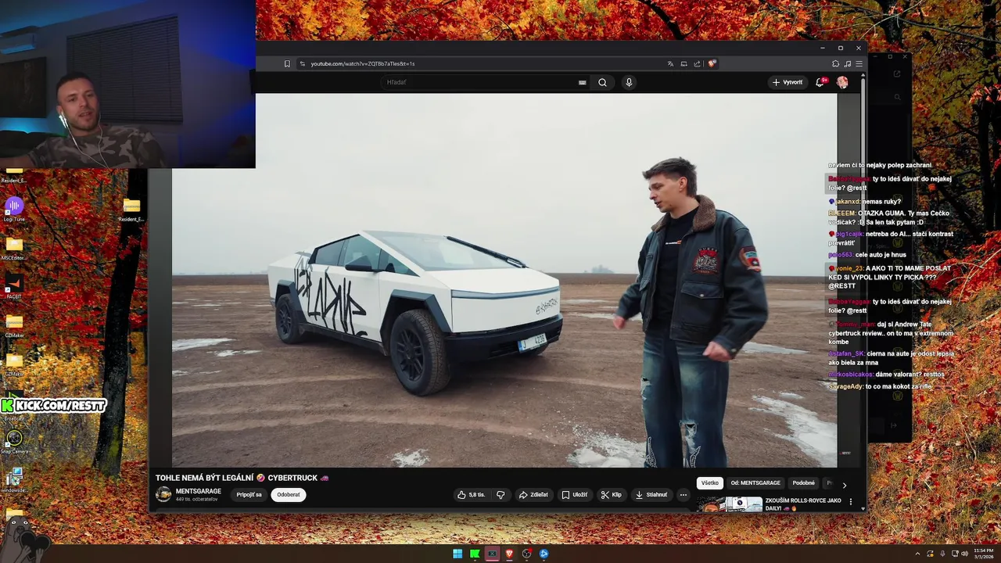Click the Vytvoriť create button
Viewport: 1001px width, 563px height.
[x=788, y=82]
